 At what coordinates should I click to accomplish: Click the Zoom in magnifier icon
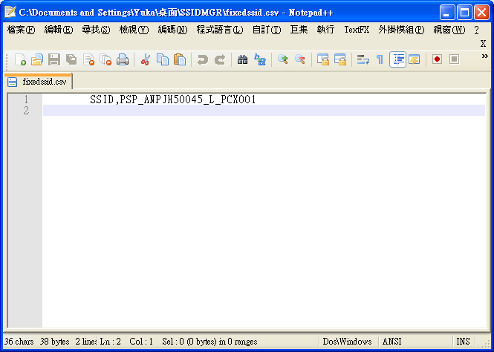pos(283,59)
